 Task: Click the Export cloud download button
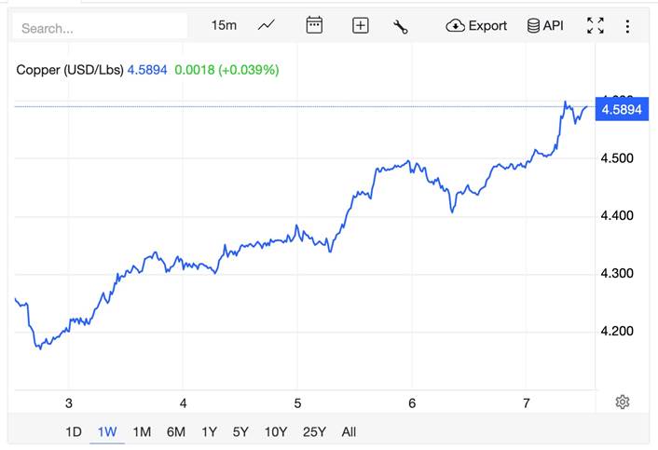[476, 25]
